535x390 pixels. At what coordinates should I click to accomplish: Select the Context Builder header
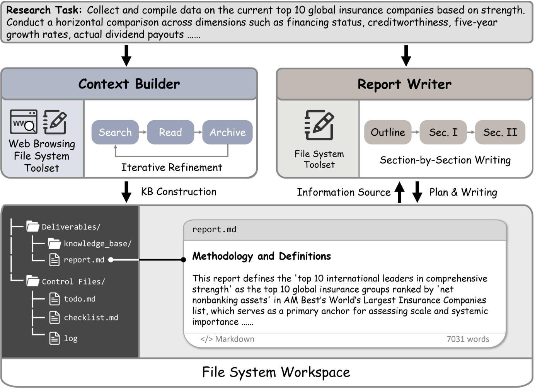[x=129, y=83]
